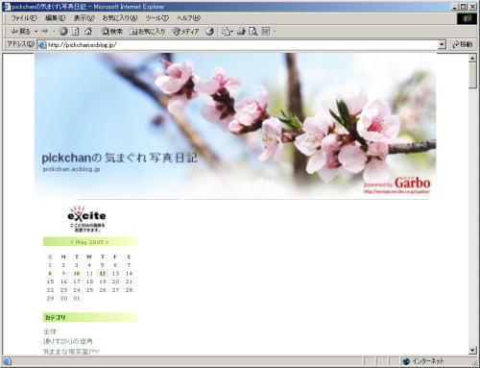Click the Search (検索) toolbar button

111,32
